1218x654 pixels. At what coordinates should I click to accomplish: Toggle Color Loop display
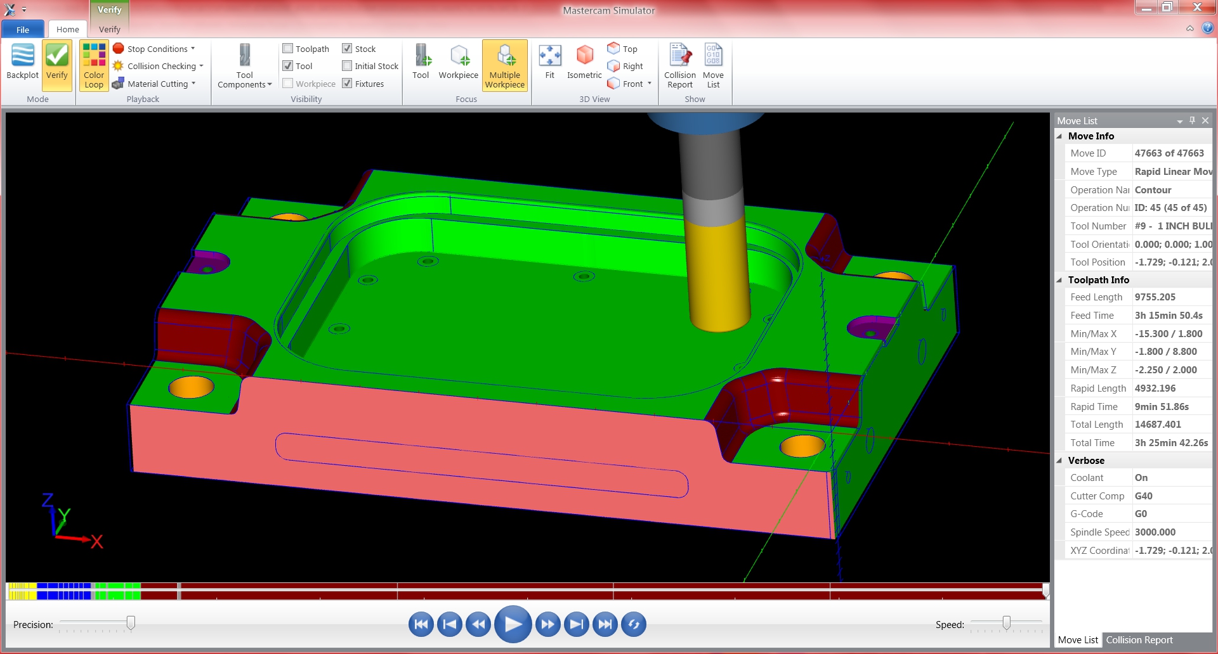point(94,66)
